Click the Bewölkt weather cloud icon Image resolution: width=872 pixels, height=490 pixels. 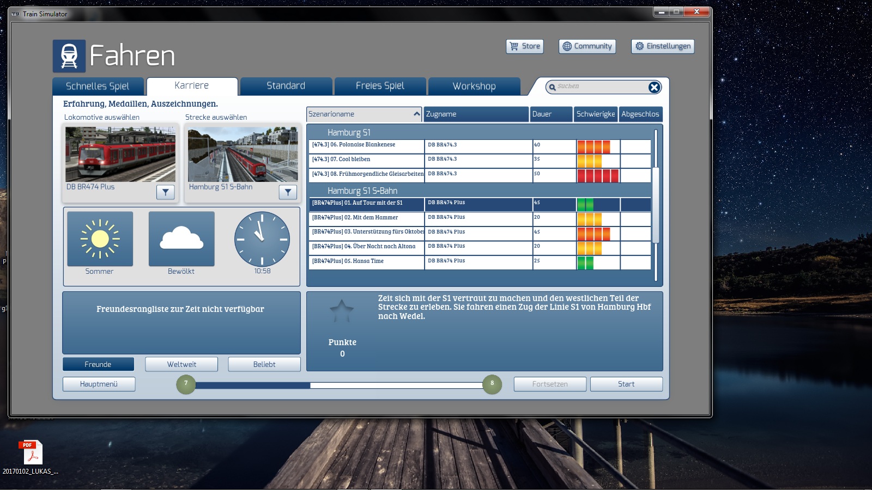(181, 238)
